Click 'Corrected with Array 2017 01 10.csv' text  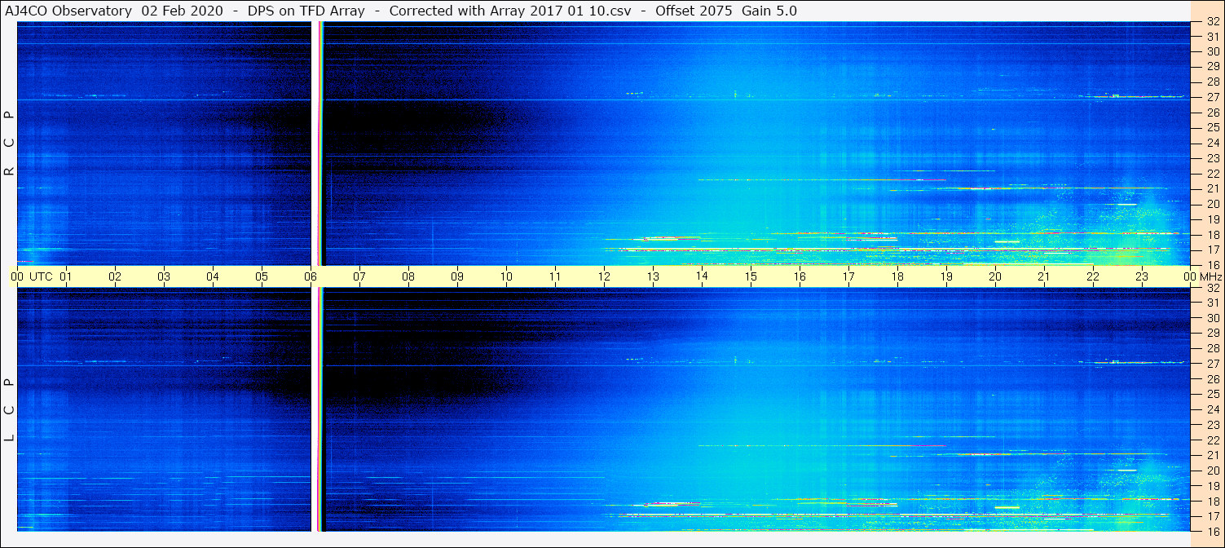tap(510, 11)
